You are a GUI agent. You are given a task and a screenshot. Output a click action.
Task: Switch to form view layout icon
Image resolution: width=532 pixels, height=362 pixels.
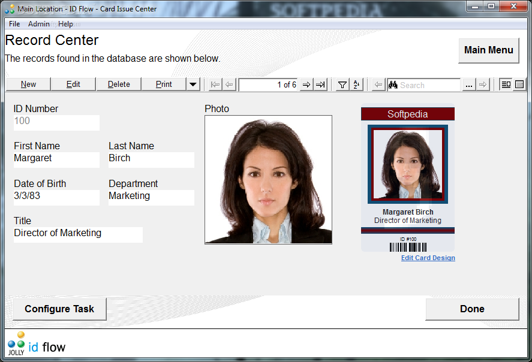(506, 85)
